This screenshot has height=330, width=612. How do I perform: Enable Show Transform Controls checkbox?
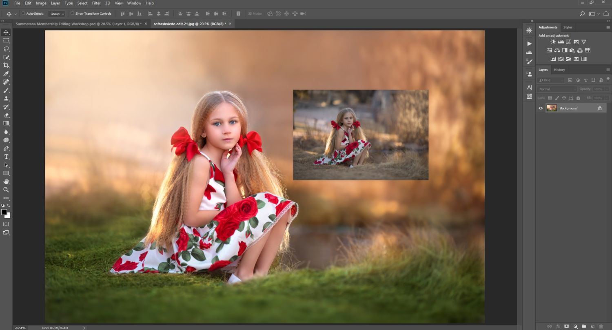click(x=73, y=13)
